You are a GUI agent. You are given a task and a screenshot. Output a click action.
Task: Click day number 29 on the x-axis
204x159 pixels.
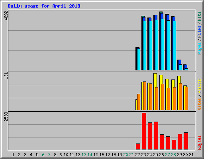[179, 155]
